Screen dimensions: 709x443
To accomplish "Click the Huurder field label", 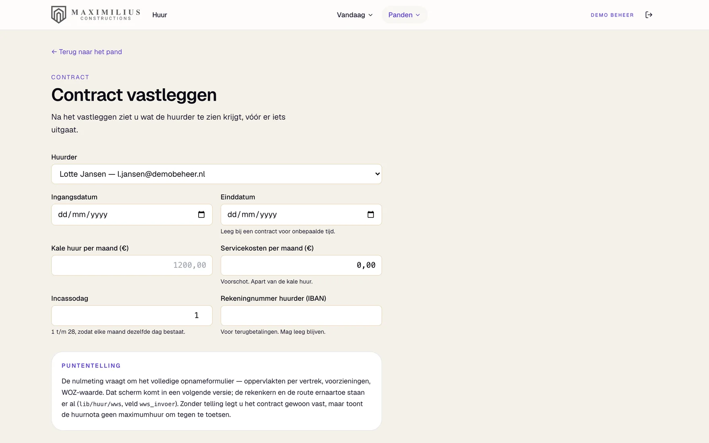I will click(x=64, y=157).
